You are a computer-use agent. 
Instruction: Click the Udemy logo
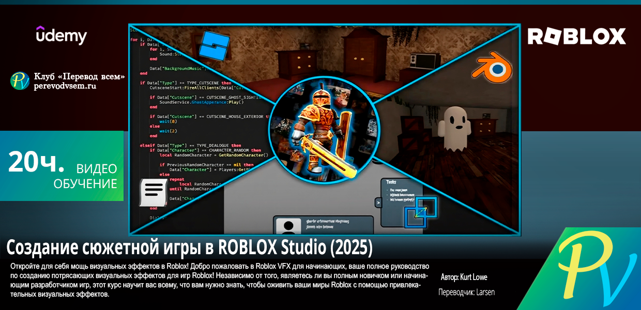click(x=61, y=35)
